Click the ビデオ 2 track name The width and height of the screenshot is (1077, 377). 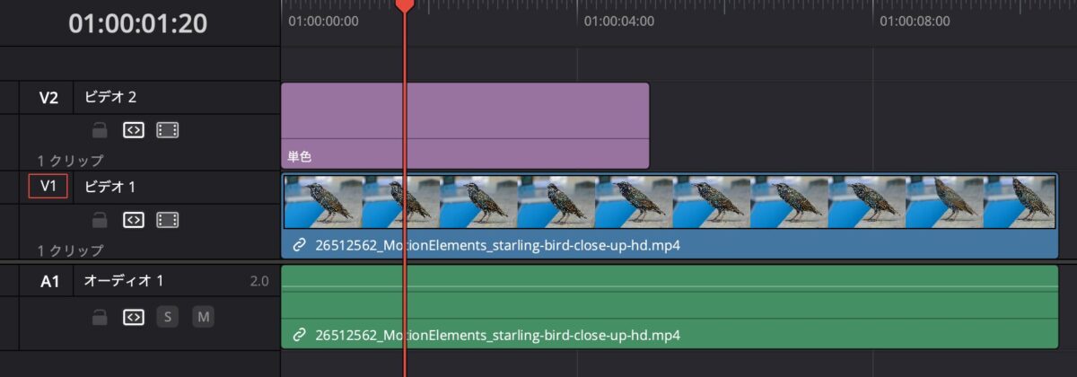(x=110, y=97)
